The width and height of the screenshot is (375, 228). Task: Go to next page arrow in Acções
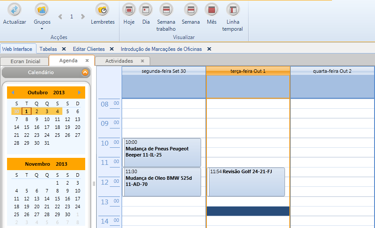tap(83, 17)
